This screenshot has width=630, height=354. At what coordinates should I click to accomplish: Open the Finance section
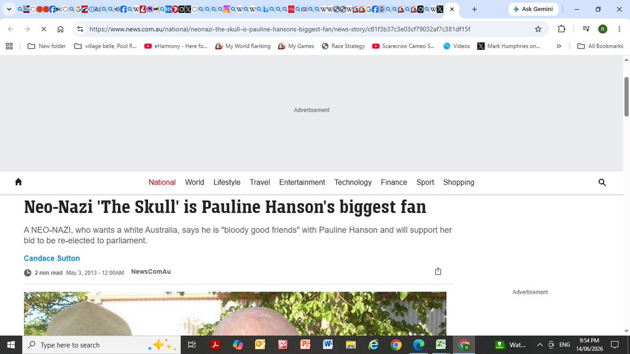[394, 182]
